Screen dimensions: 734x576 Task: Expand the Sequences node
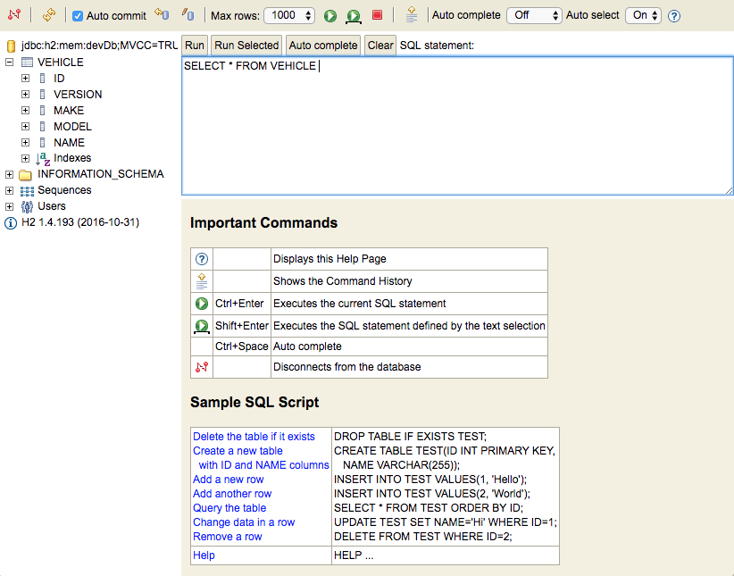(x=9, y=190)
